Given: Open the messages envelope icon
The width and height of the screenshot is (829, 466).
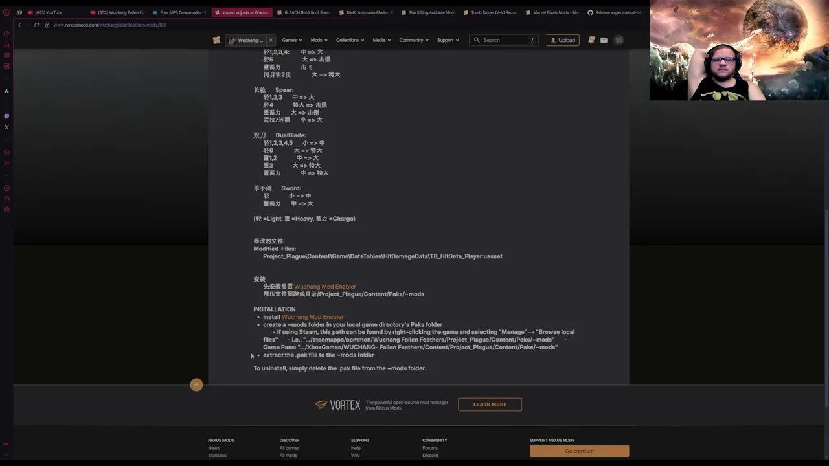Looking at the screenshot, I should pyautogui.click(x=604, y=40).
